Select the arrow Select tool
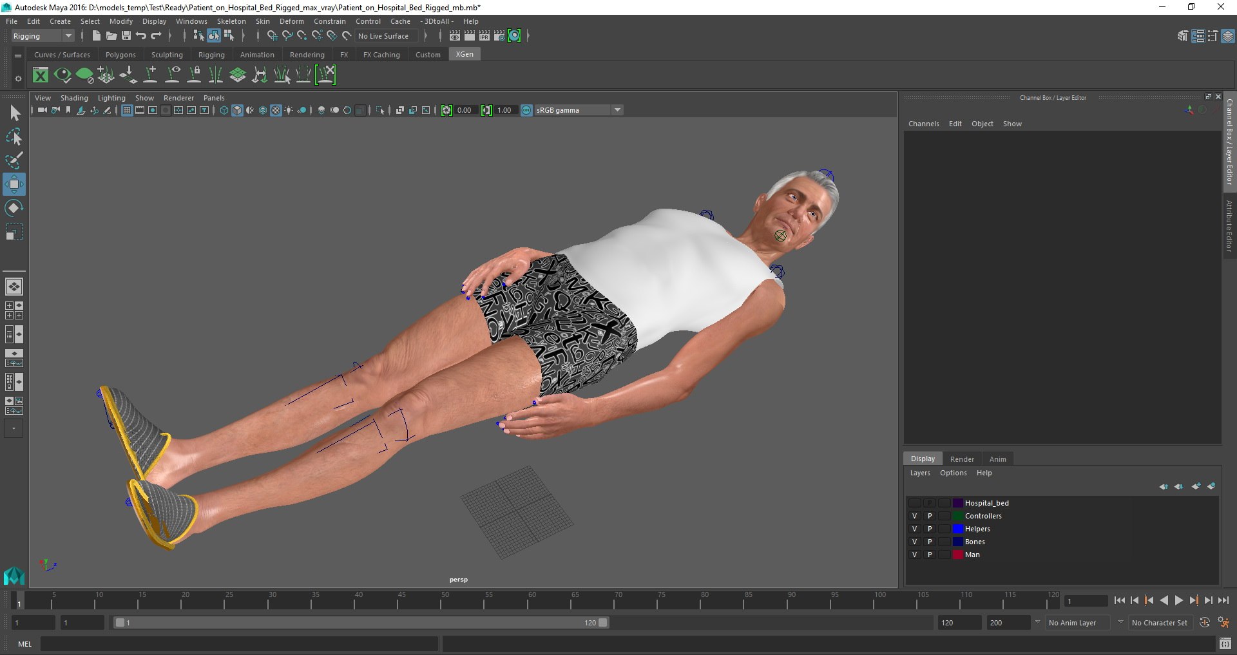The image size is (1237, 655). click(x=14, y=113)
